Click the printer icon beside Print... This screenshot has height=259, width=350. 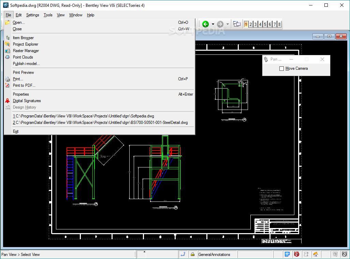point(8,79)
